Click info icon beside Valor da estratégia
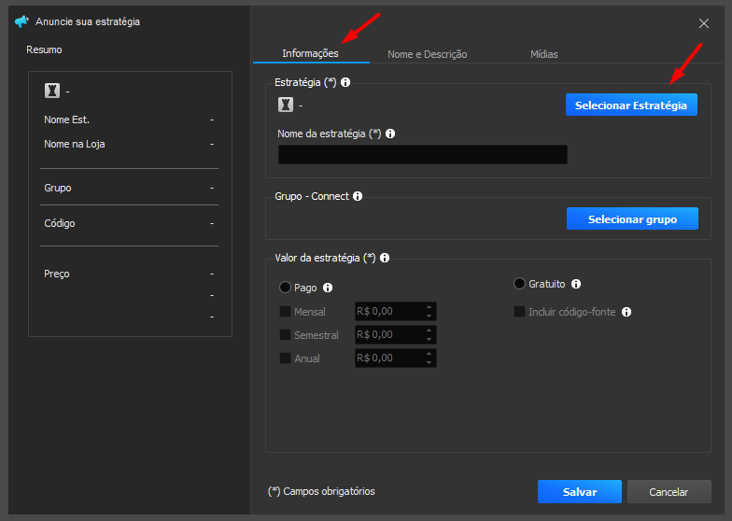The height and width of the screenshot is (521, 732). (x=385, y=258)
